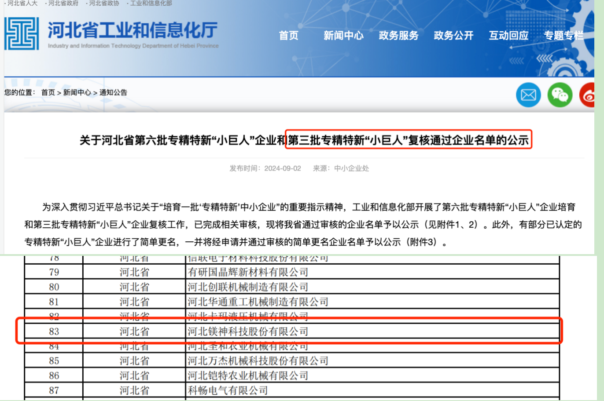Image resolution: width=604 pixels, height=401 pixels.
Task: Click 通知公告 in the breadcrumb trail
Action: coord(113,92)
